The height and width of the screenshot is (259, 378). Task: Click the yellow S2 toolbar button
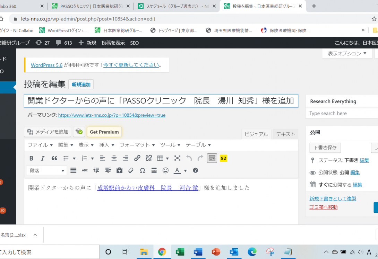(223, 158)
